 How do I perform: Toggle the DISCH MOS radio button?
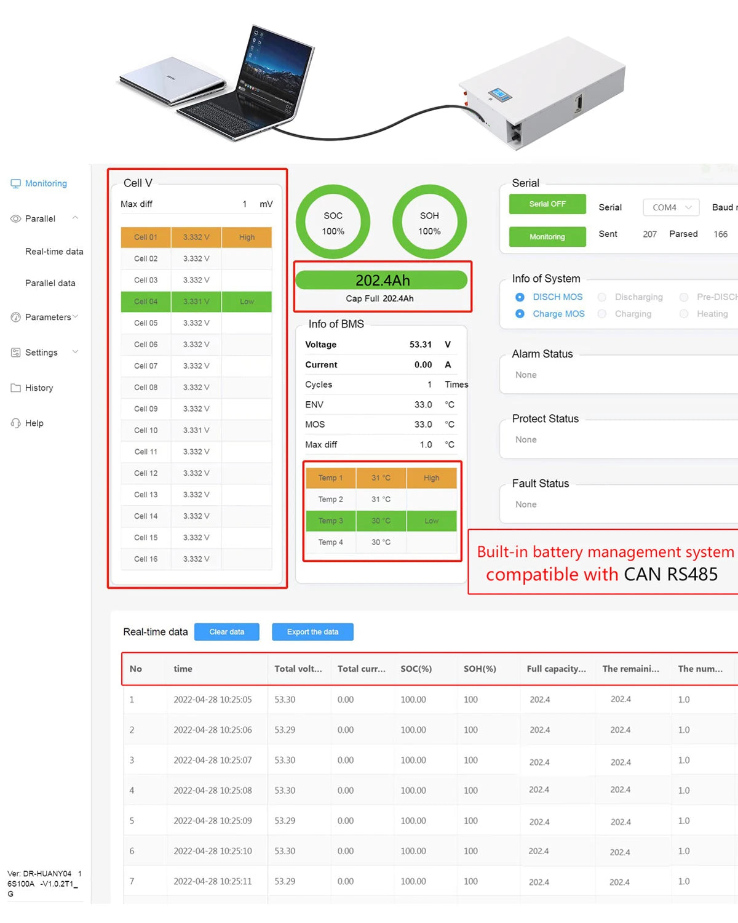(x=520, y=297)
